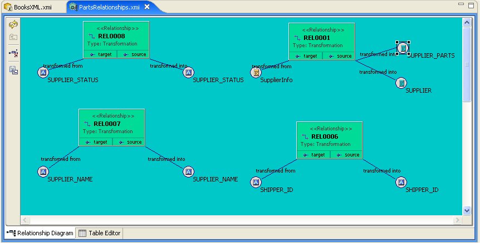Select the SupplierInfo source node icon
Image resolution: width=480 pixels, height=243 pixels.
pyautogui.click(x=256, y=73)
